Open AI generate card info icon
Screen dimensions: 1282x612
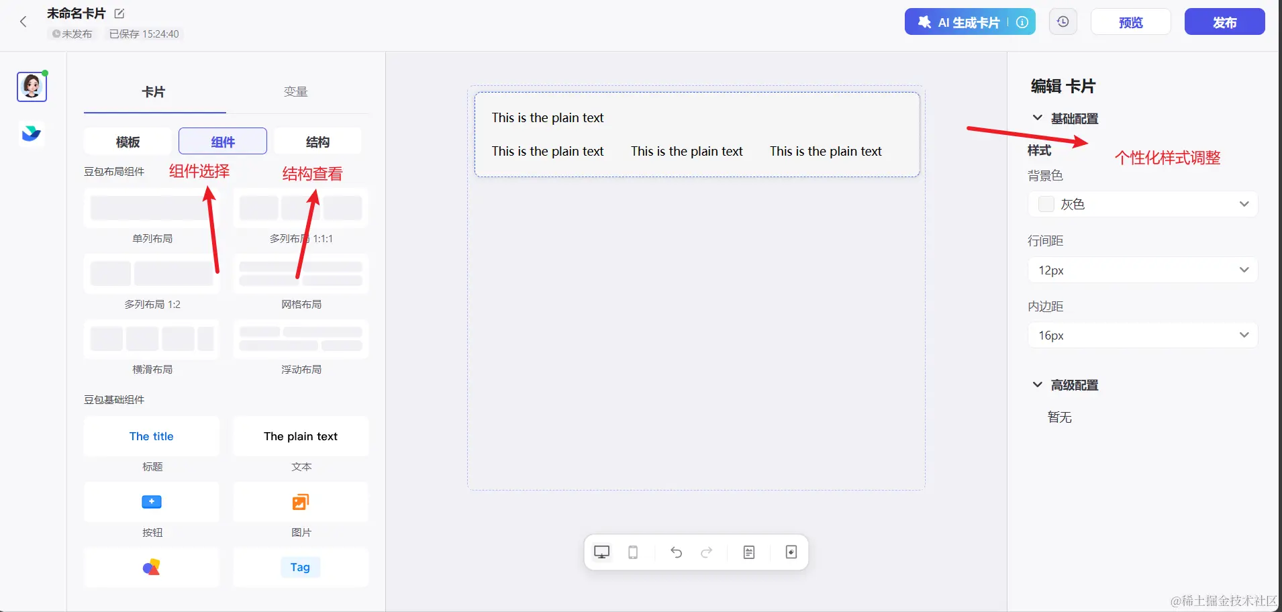click(1022, 22)
